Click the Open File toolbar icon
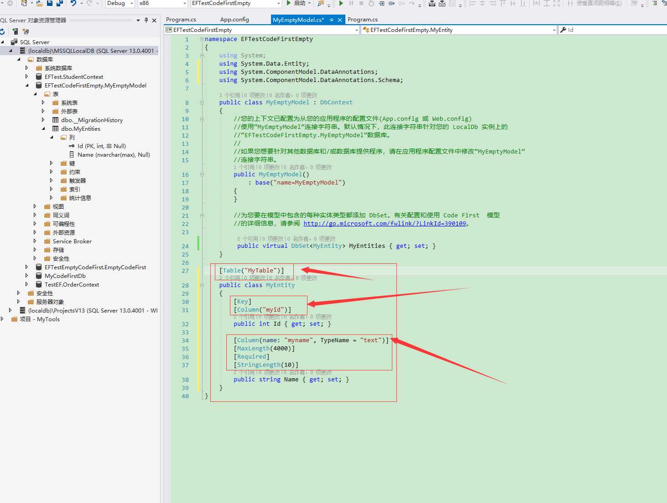Image resolution: width=667 pixels, height=503 pixels. click(39, 3)
